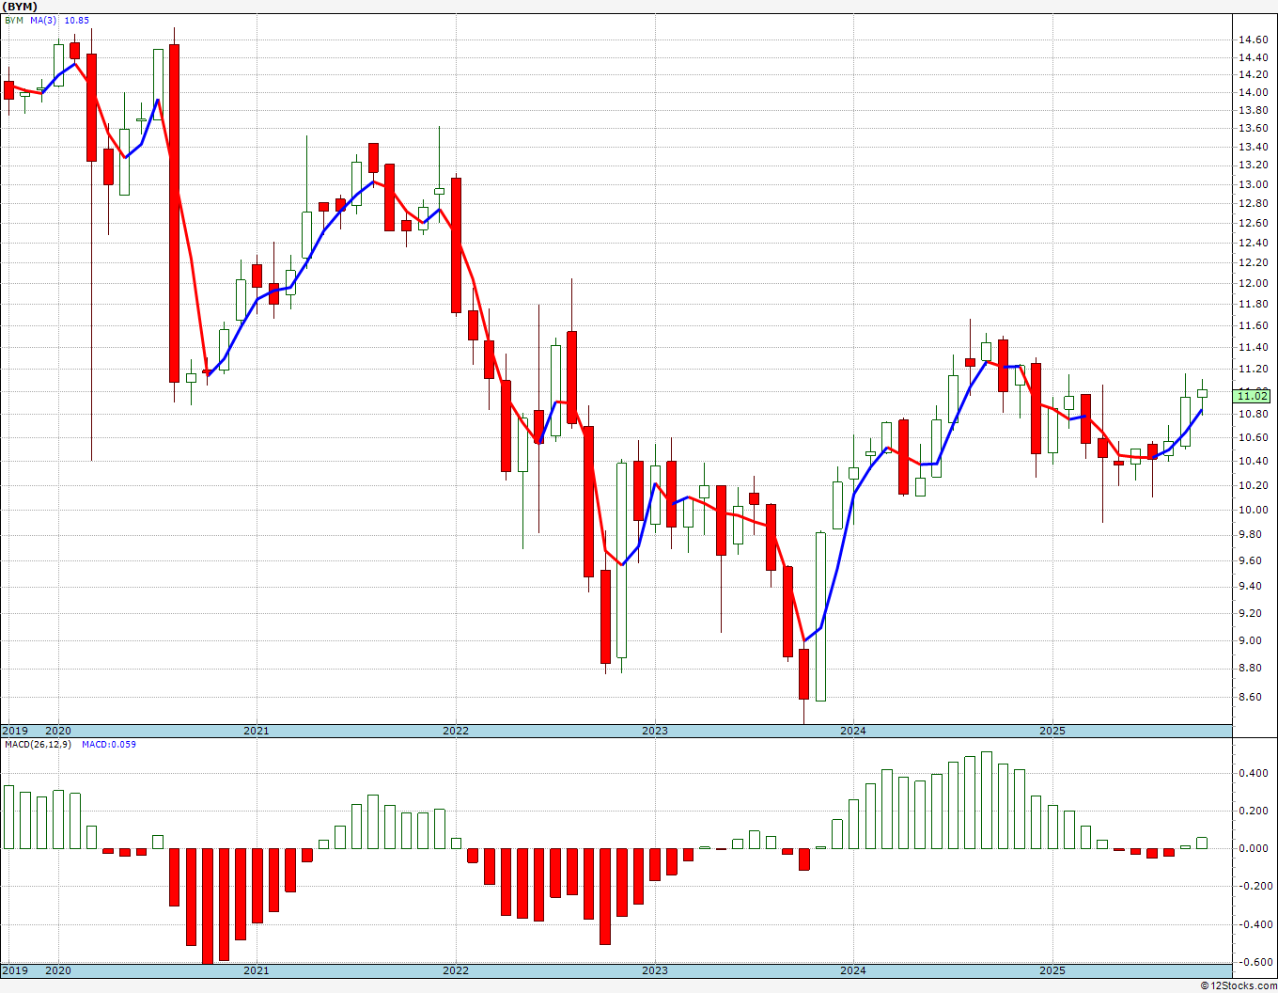This screenshot has height=993, width=1278.
Task: Select the tall red mid-2020 crash candlestick
Action: click(x=174, y=213)
